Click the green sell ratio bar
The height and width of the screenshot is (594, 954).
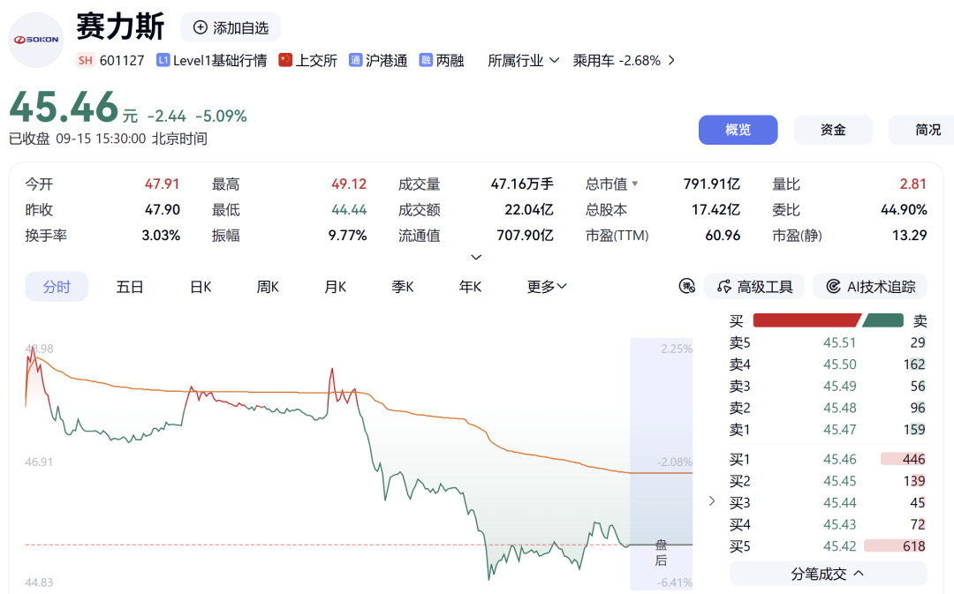(x=882, y=320)
